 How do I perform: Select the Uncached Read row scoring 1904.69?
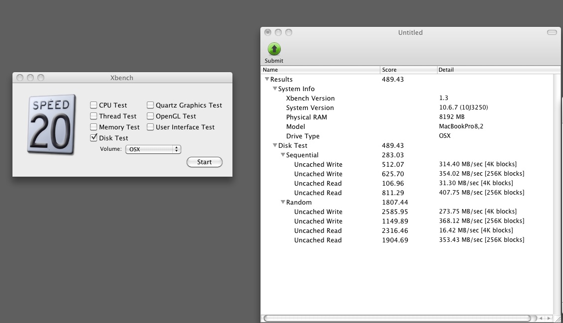click(x=407, y=240)
